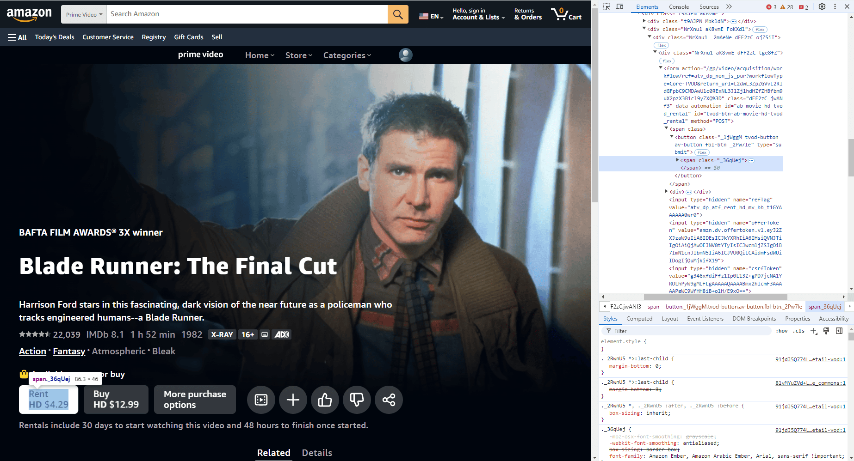Open the 91jdJ5Q774L stylesheet link for ._36qUej rule
The width and height of the screenshot is (854, 461).
coord(810,430)
